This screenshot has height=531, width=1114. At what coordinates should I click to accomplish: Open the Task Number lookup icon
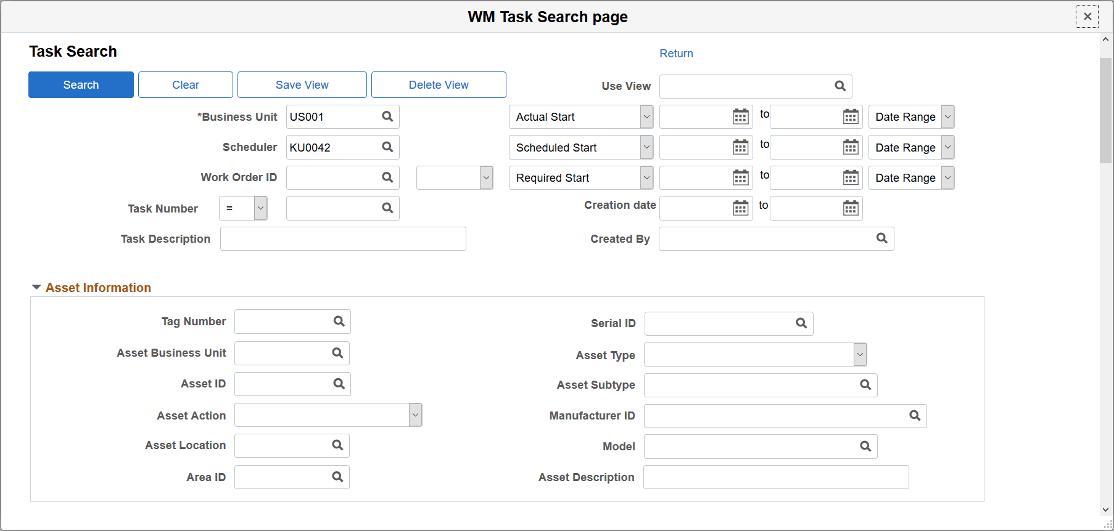387,208
